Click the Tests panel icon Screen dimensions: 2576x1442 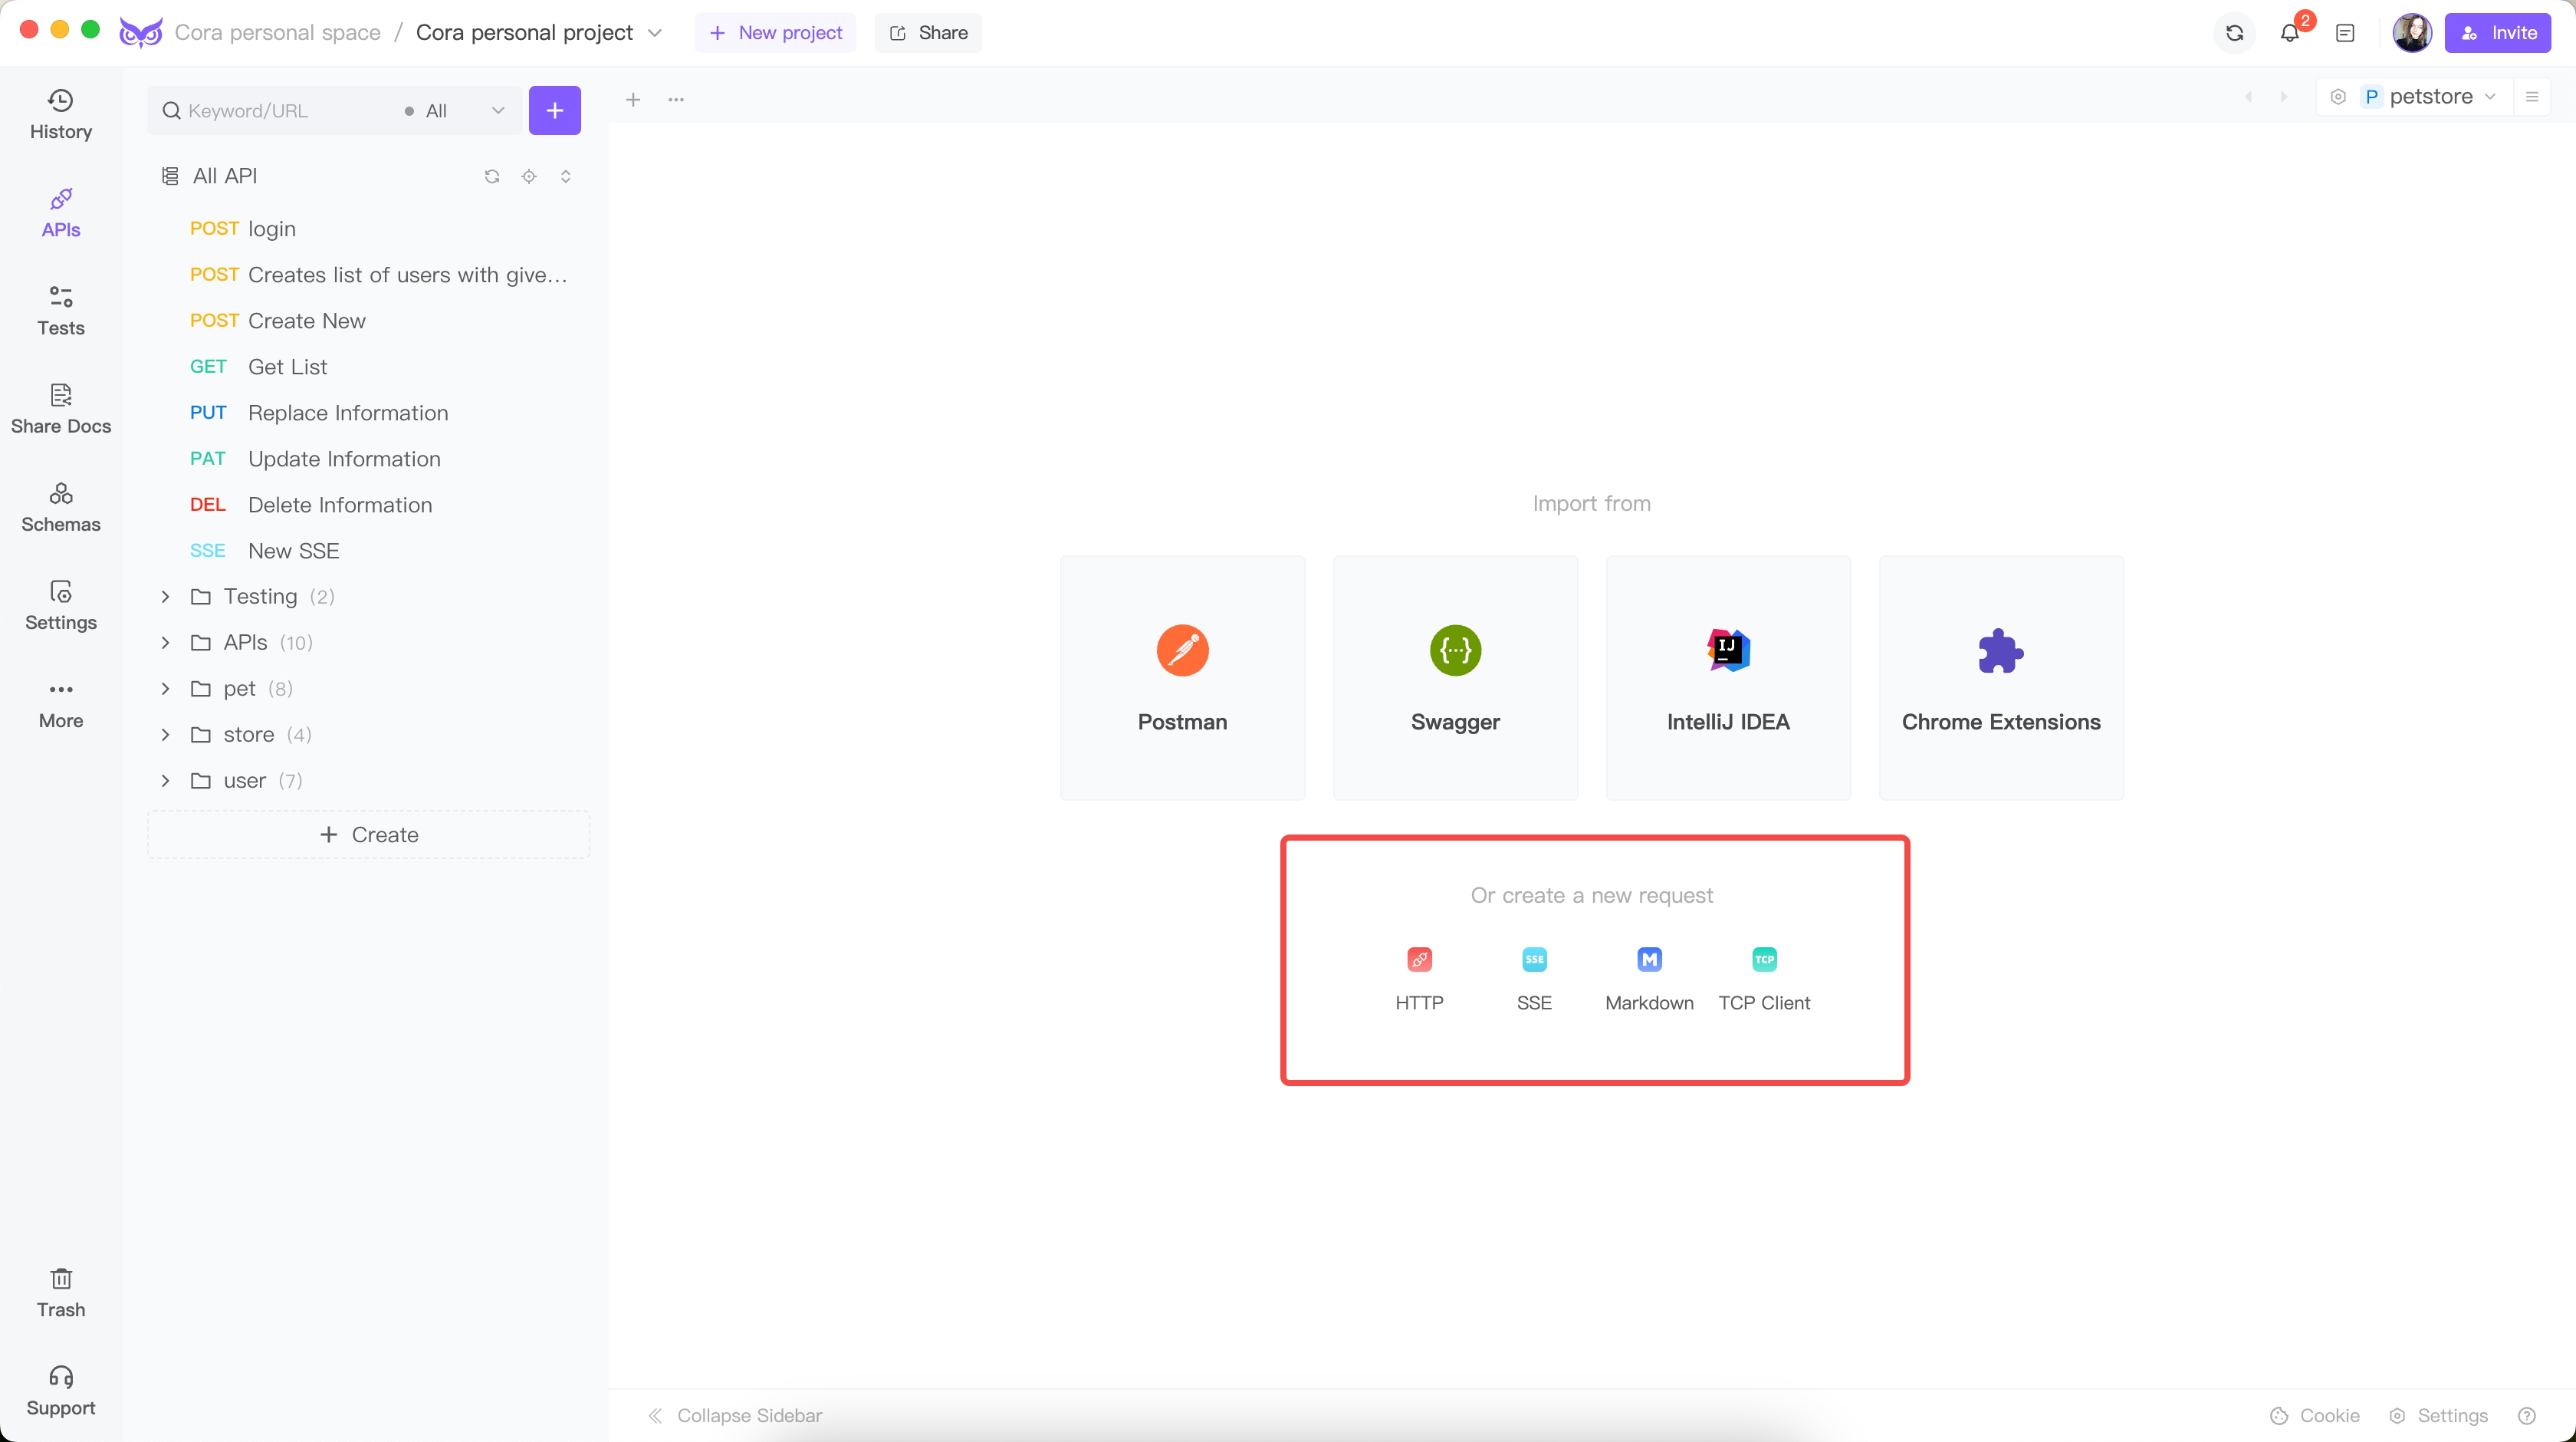60,310
